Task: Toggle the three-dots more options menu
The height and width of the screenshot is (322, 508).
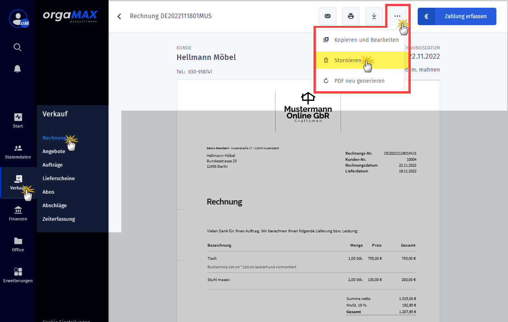Action: tap(397, 16)
